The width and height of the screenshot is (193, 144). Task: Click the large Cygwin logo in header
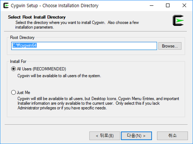click(178, 20)
